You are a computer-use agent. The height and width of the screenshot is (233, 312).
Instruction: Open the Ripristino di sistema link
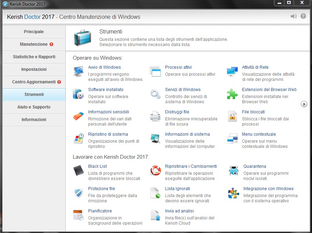(x=108, y=134)
